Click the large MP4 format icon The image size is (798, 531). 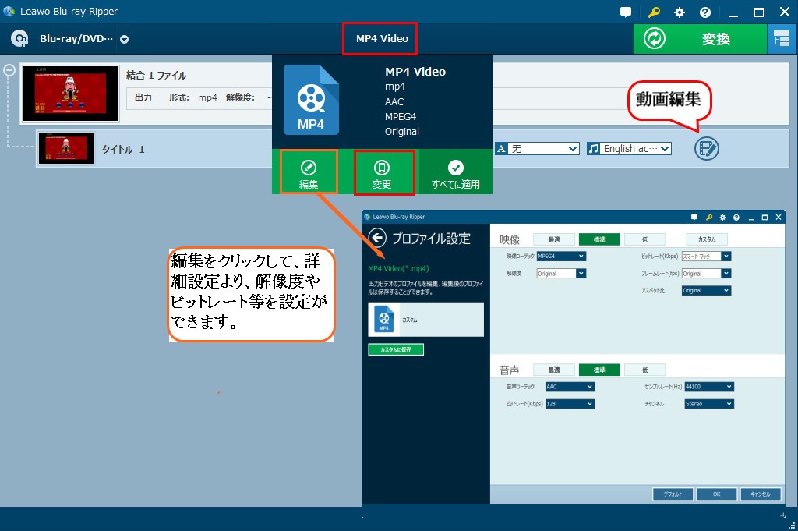311,100
